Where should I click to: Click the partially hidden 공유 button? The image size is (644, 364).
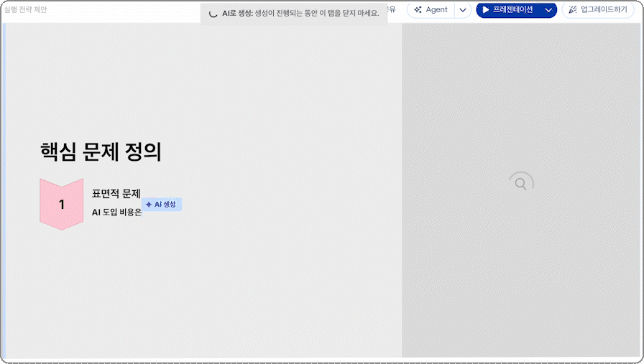coord(392,10)
